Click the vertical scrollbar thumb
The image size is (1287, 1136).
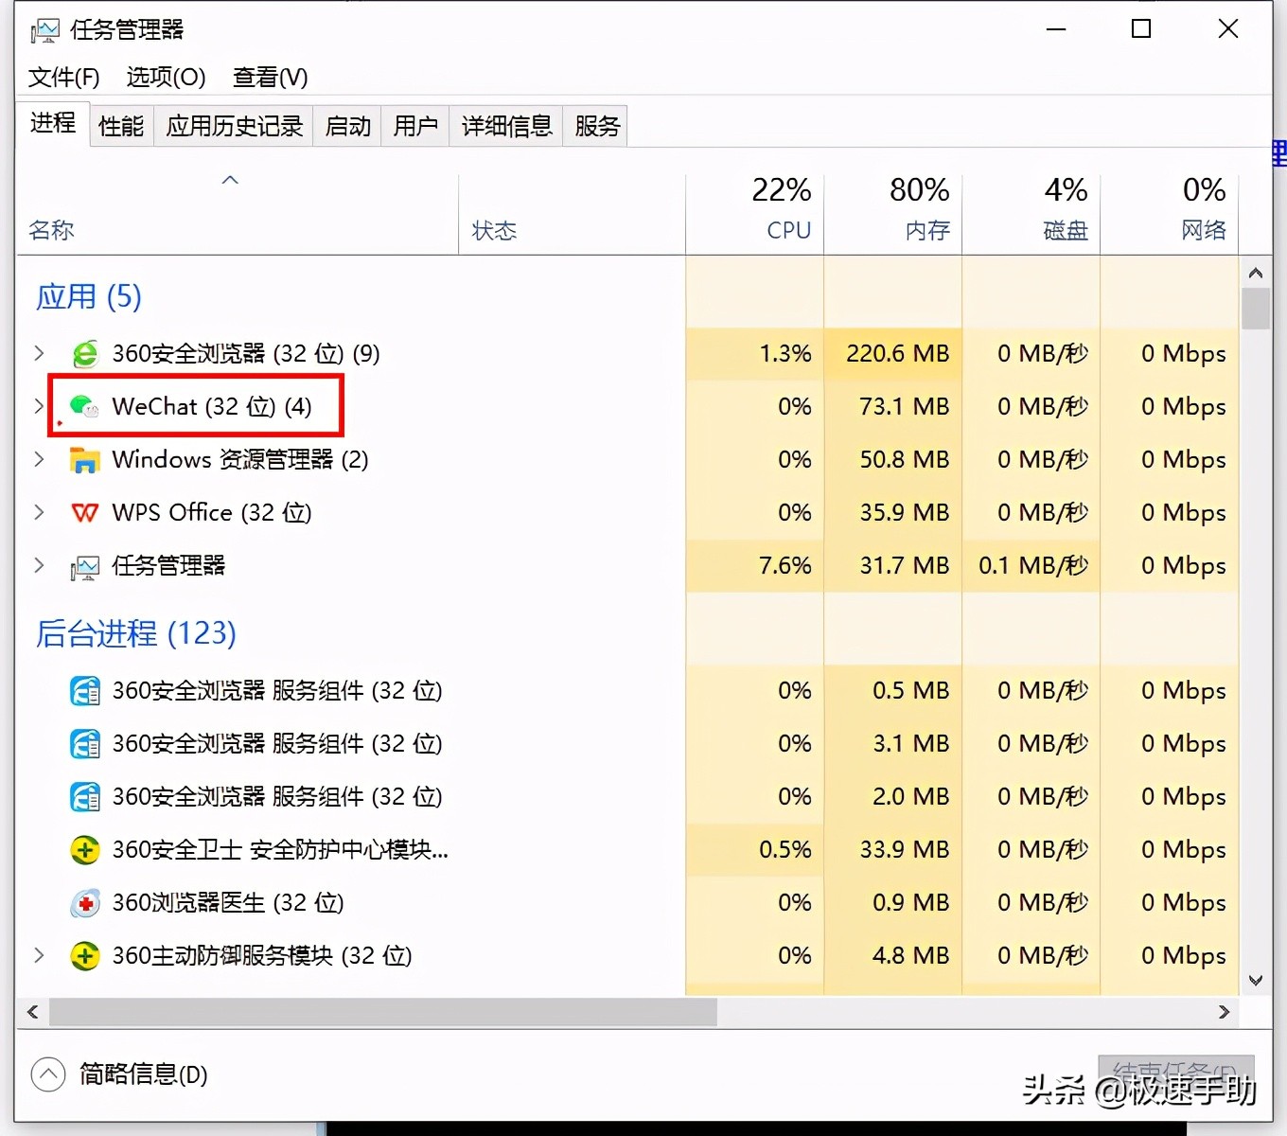click(1256, 309)
